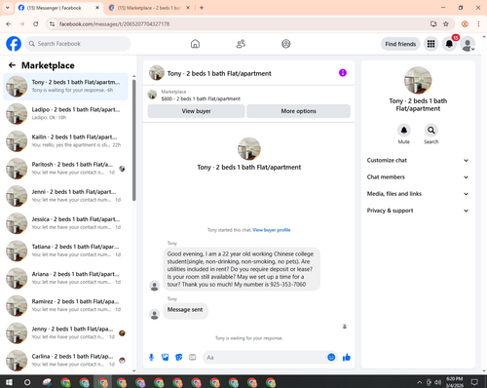
Task: Open Kailin conversation in the list
Action: (x=65, y=141)
